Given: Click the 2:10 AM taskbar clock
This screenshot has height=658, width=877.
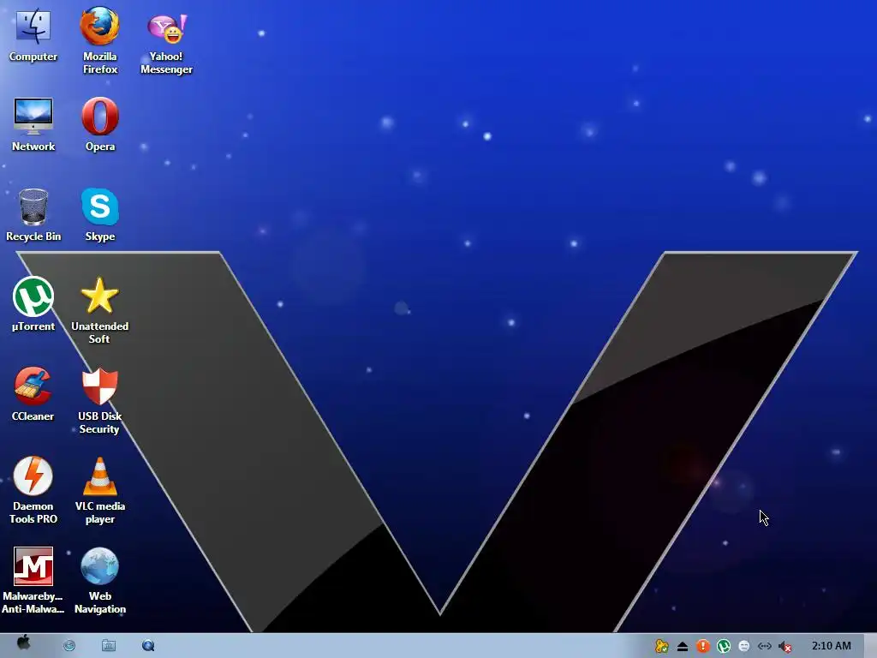Looking at the screenshot, I should click(x=831, y=646).
